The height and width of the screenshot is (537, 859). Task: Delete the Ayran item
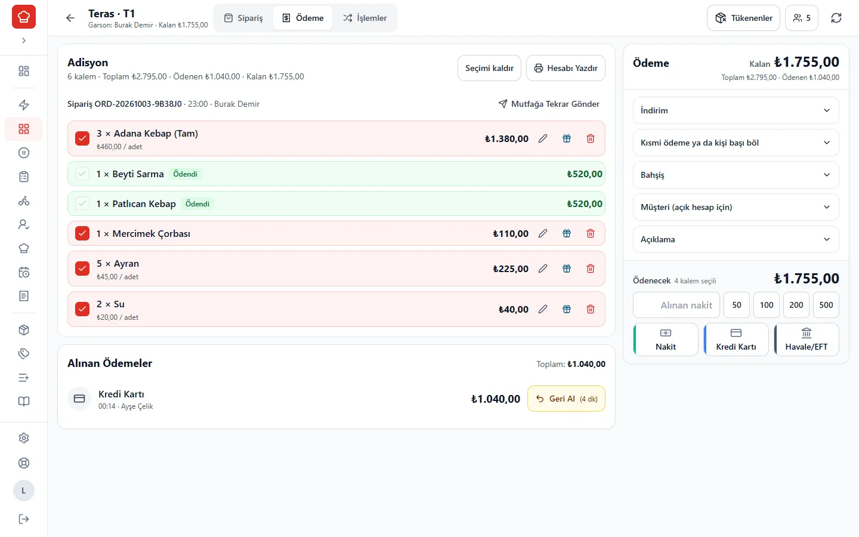click(x=591, y=268)
